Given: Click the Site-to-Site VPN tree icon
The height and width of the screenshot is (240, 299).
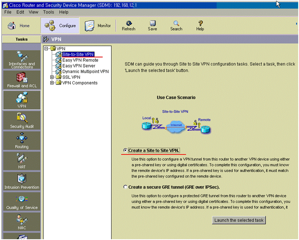Looking at the screenshot, I should click(x=58, y=54).
